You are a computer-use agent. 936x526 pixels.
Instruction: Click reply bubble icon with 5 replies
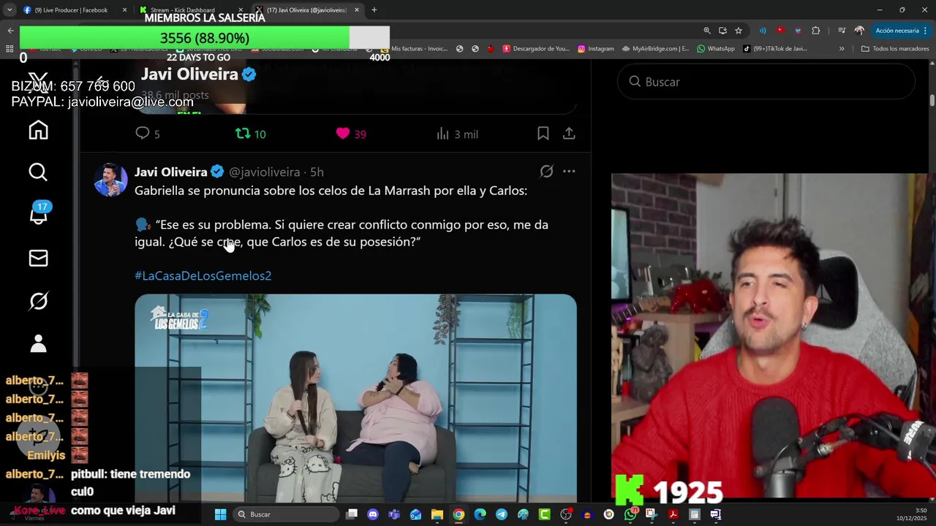147,134
